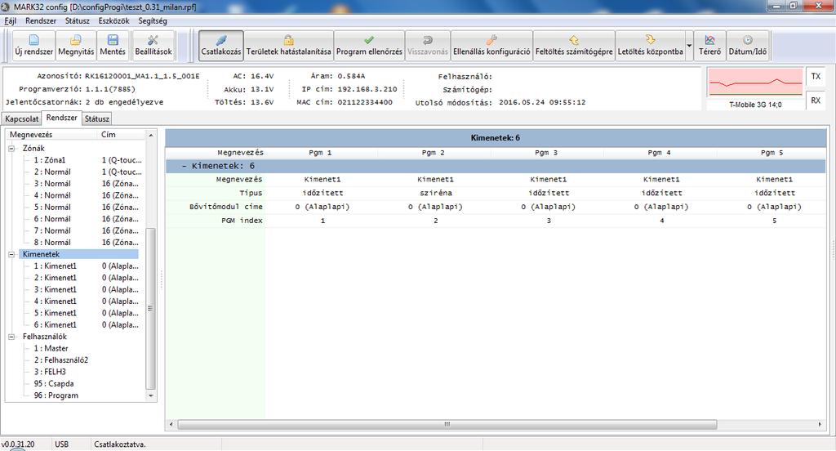Click the horizontal scrollbar left arrow
This screenshot has width=836, height=451.
pos(171,424)
